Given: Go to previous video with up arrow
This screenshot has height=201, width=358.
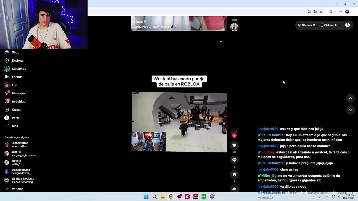Looking at the screenshot, I should pyautogui.click(x=350, y=98).
